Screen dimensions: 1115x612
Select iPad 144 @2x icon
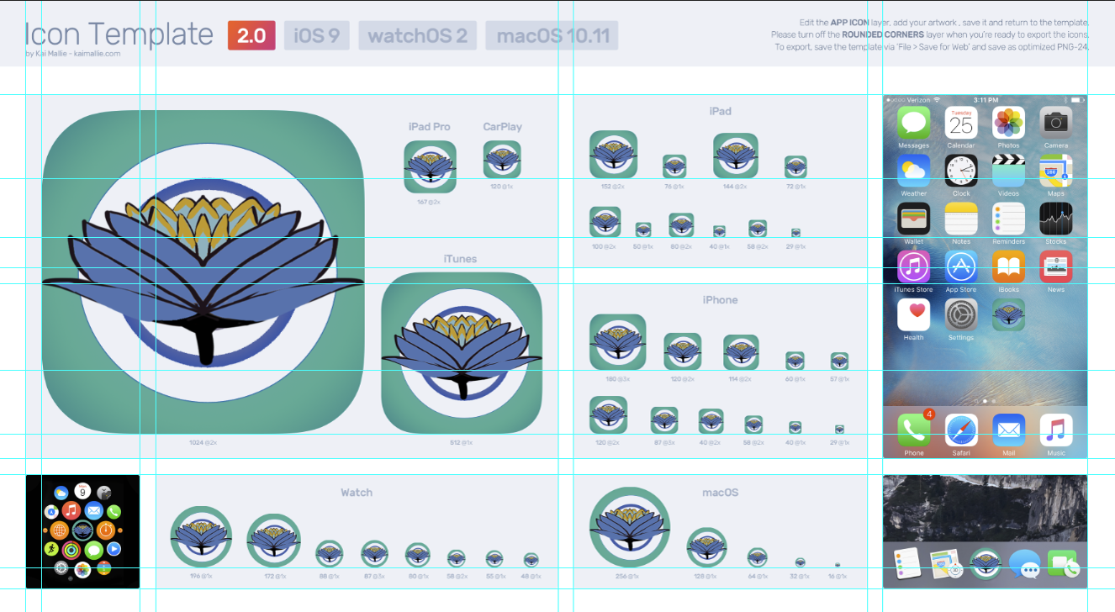pyautogui.click(x=736, y=156)
